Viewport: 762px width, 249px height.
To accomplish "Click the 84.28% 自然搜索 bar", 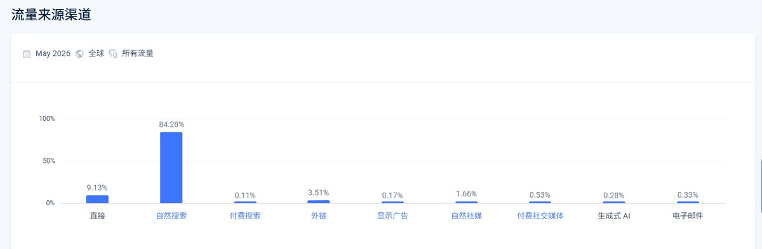I will [x=171, y=167].
